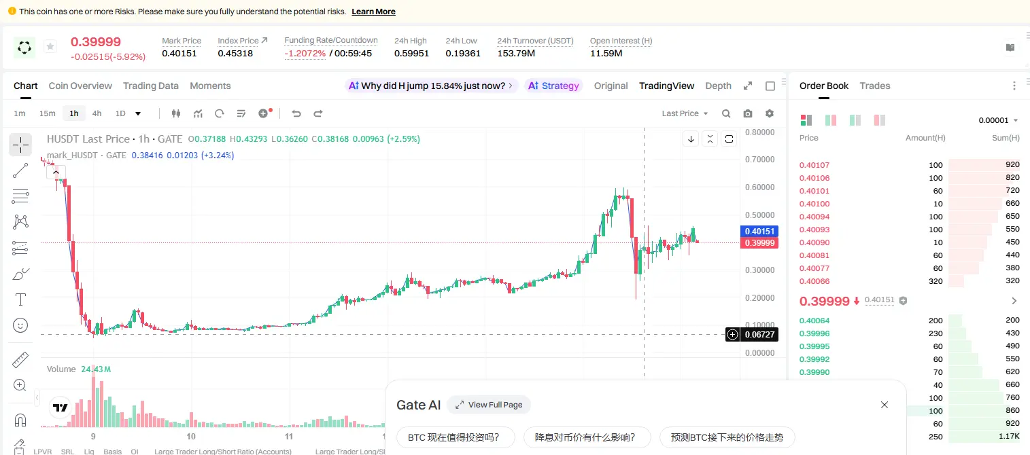Image resolution: width=1030 pixels, height=455 pixels.
Task: Open the candlestick chart type menu
Action: point(176,113)
